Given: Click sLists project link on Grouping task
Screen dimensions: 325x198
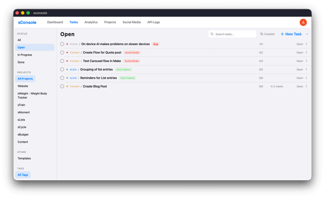Looking at the screenshot, I should [73, 70].
